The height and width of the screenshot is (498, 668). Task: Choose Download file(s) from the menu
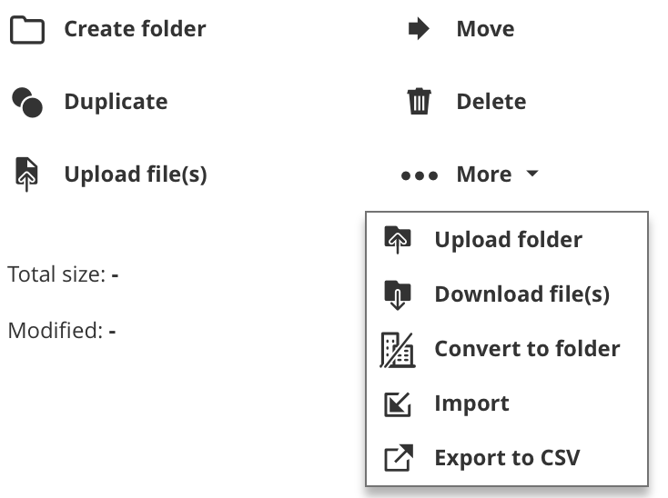point(521,294)
